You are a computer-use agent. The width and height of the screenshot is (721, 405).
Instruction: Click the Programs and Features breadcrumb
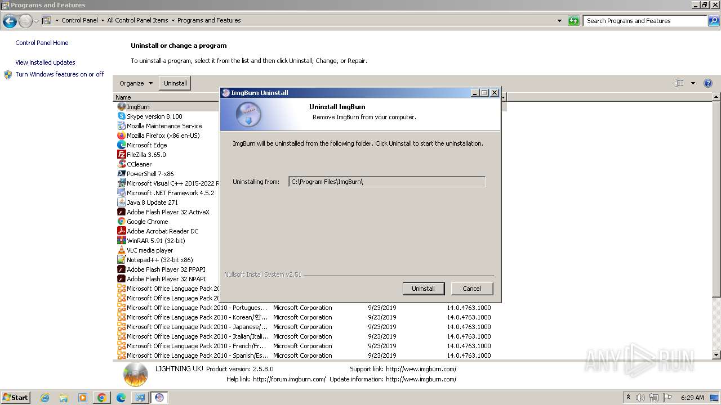(x=209, y=20)
